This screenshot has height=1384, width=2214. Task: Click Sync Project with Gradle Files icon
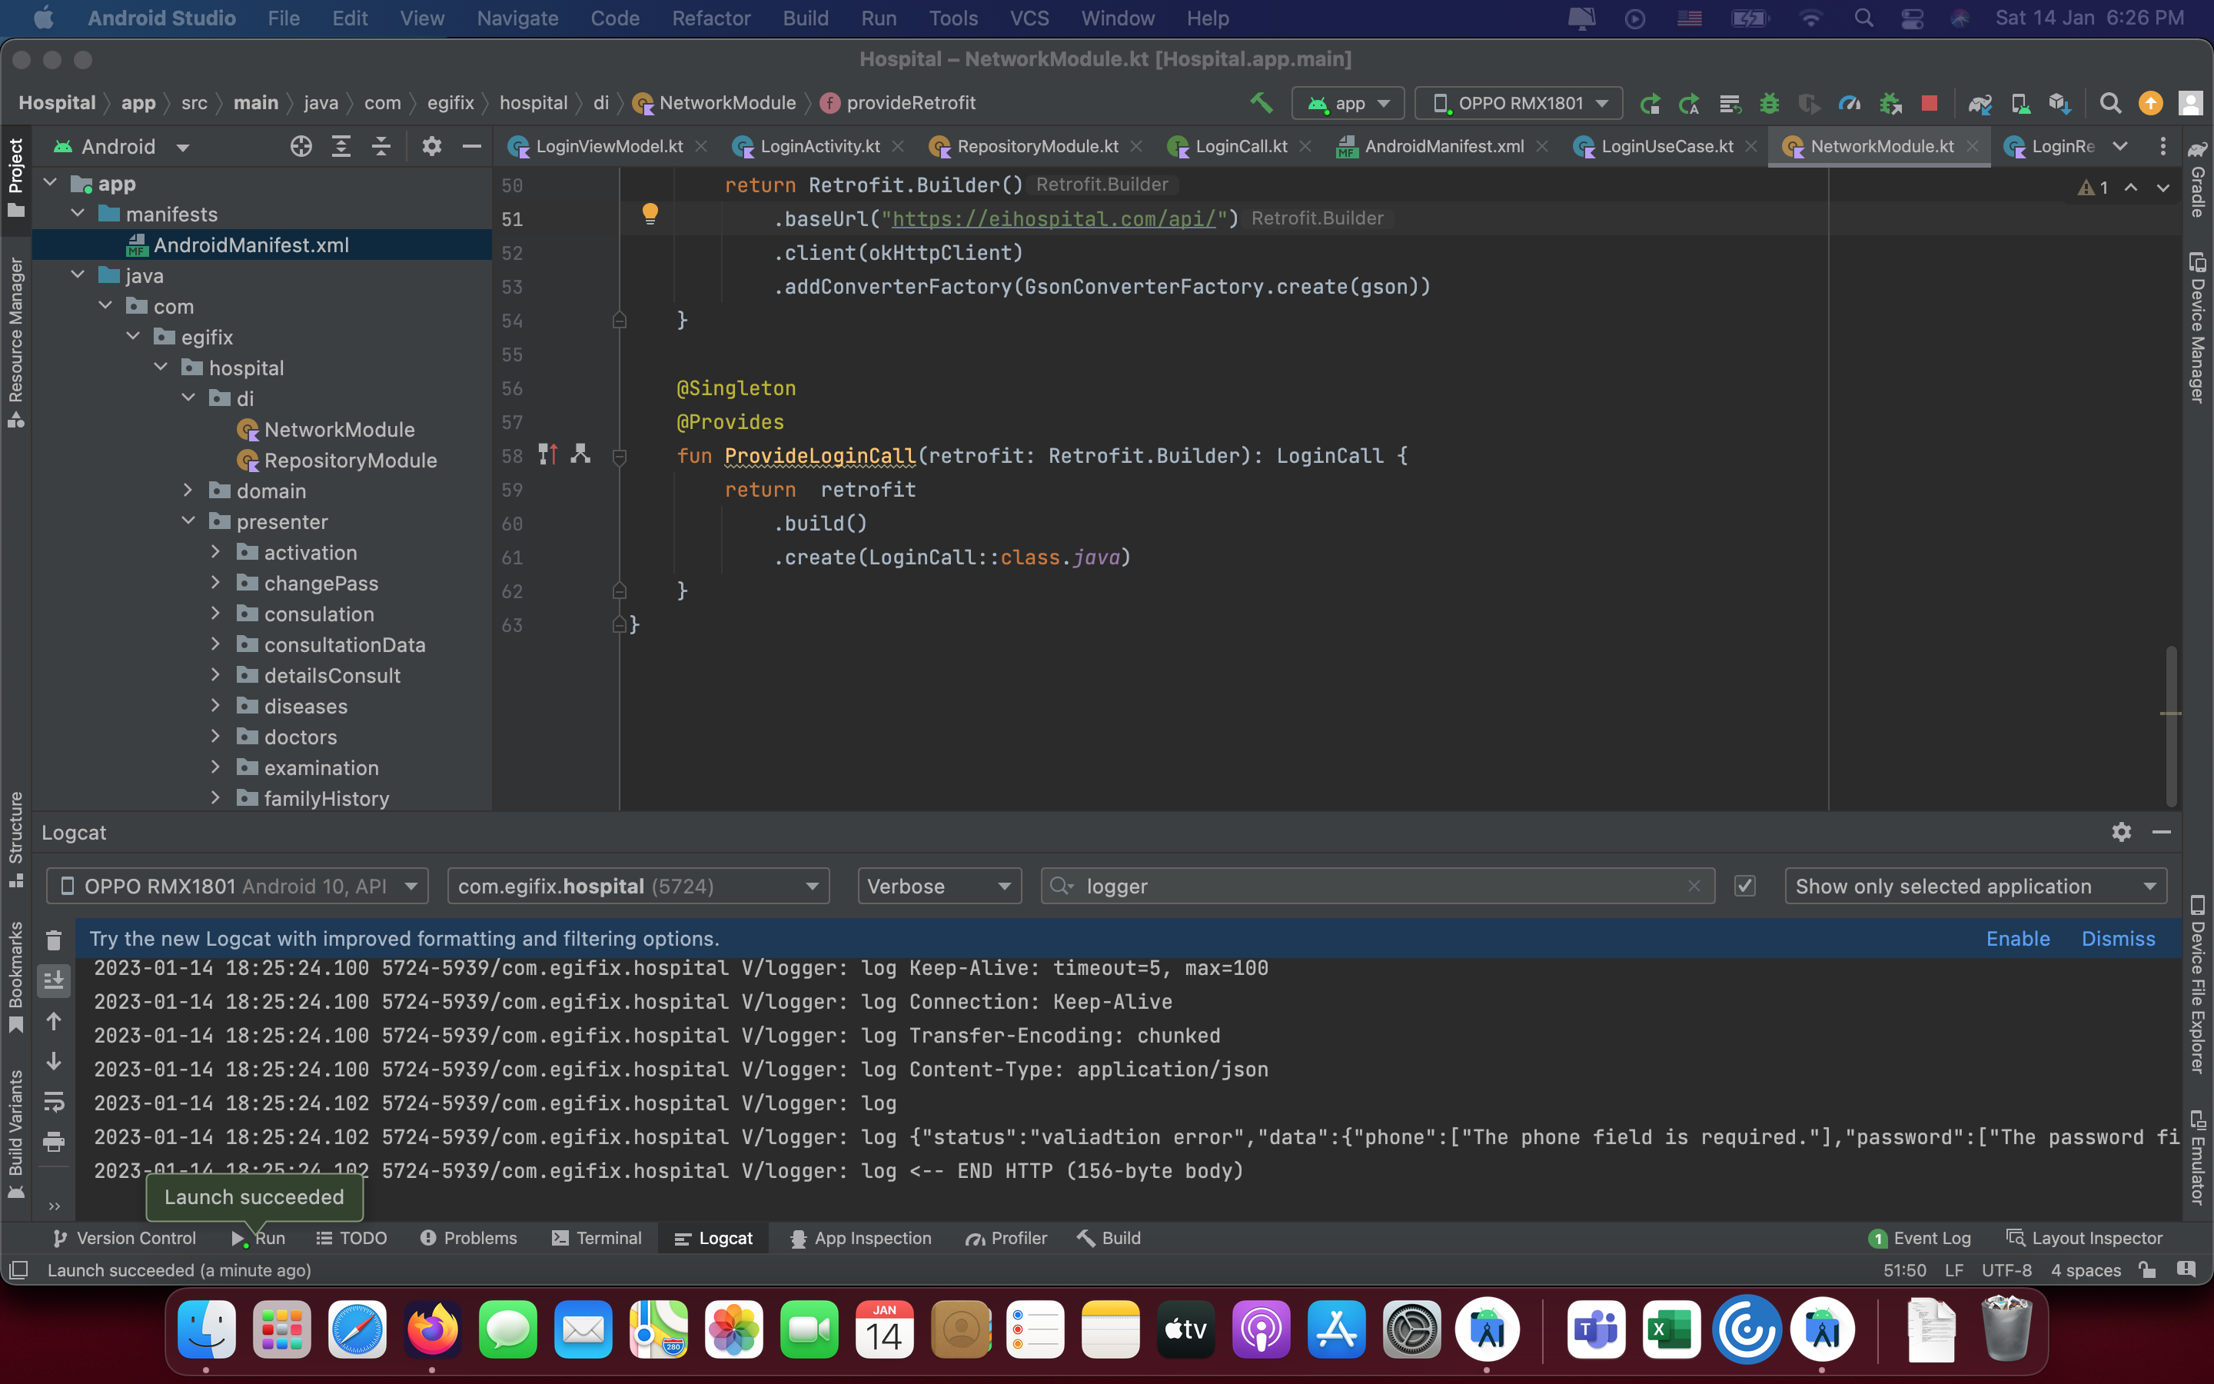click(x=1980, y=104)
